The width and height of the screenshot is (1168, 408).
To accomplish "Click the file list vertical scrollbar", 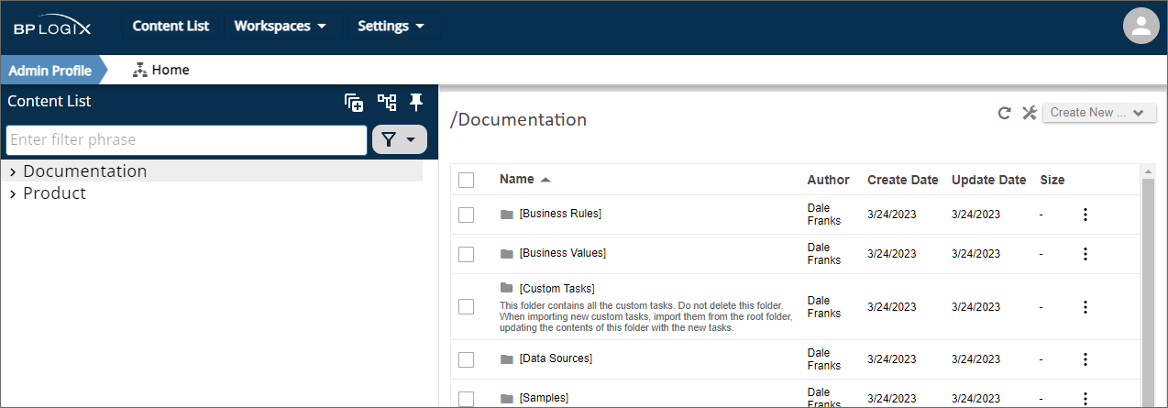I will pos(1148,275).
